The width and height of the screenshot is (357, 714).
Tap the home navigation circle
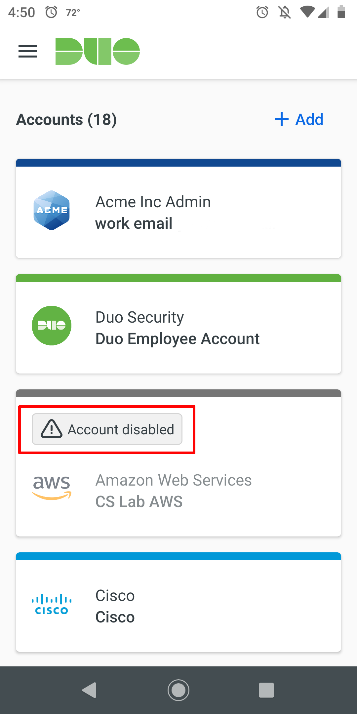pos(178,690)
